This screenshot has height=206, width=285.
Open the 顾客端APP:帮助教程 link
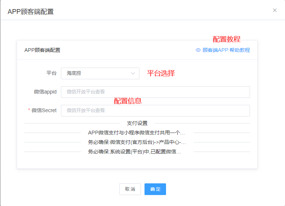226,50
